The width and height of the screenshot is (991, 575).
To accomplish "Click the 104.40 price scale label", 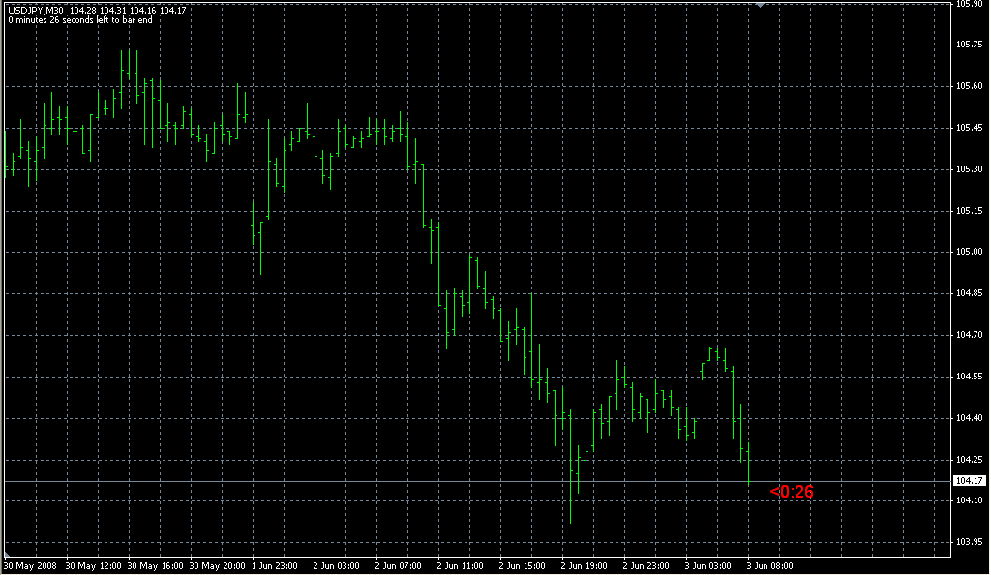I will pos(969,417).
